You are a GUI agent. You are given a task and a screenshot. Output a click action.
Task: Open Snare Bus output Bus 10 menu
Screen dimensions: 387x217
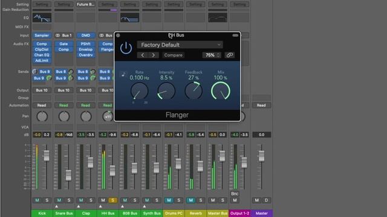click(63, 90)
